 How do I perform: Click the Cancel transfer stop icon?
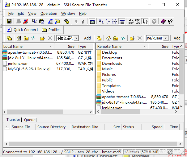pos(154,22)
